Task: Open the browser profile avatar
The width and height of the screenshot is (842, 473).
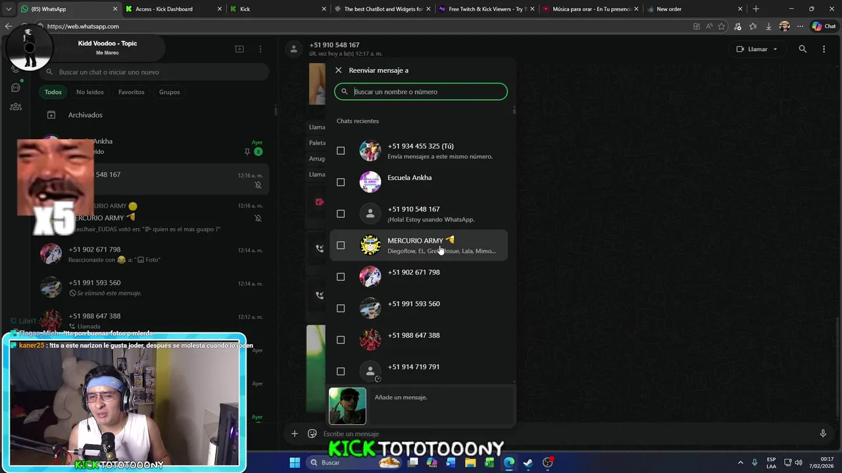Action: [x=784, y=26]
